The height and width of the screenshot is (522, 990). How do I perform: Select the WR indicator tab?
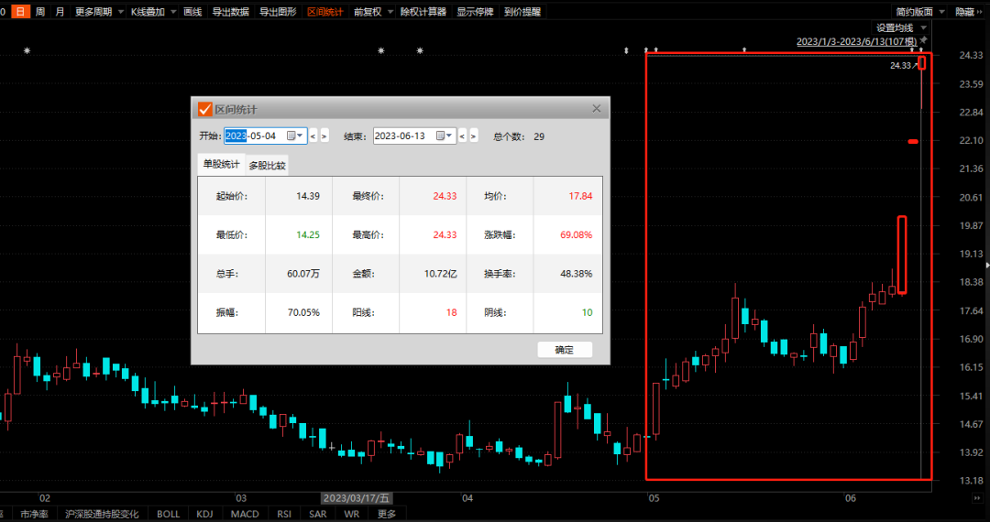[352, 514]
